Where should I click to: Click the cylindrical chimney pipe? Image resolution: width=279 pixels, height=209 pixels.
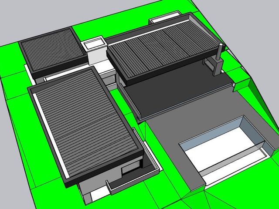click(218, 52)
